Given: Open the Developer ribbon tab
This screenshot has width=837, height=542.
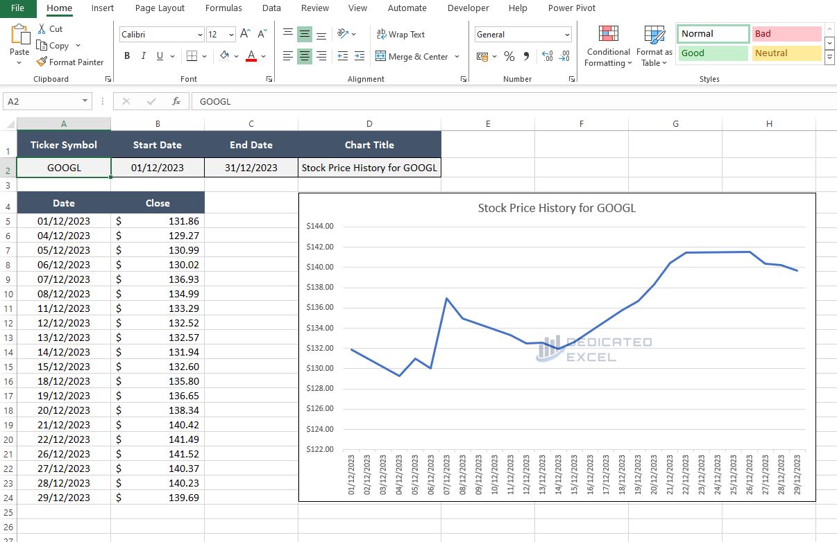Looking at the screenshot, I should click(468, 8).
